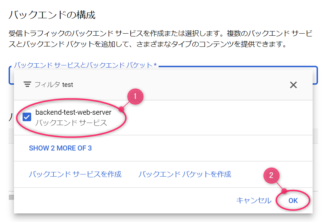Click the バックエンド サービスとバックエンド バケット field label
Screen dimensions: 323x222
pyautogui.click(x=85, y=65)
